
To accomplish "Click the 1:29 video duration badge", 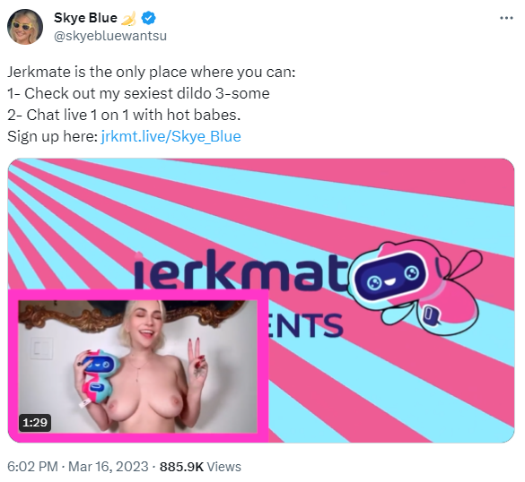I will [35, 423].
